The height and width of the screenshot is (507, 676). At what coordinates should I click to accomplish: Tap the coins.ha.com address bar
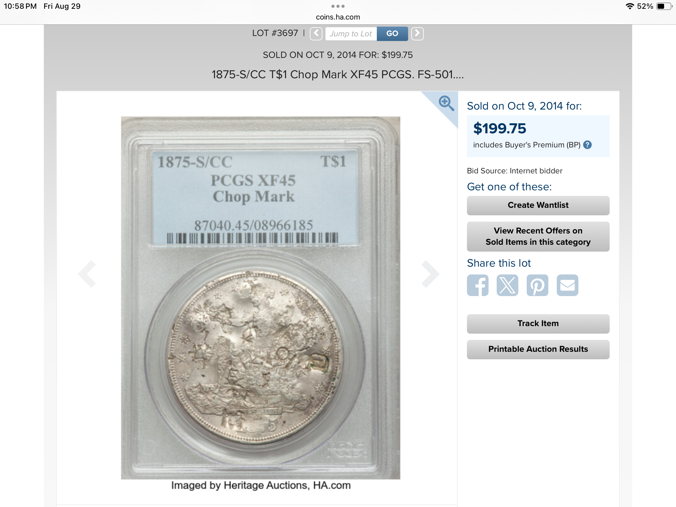tap(338, 17)
